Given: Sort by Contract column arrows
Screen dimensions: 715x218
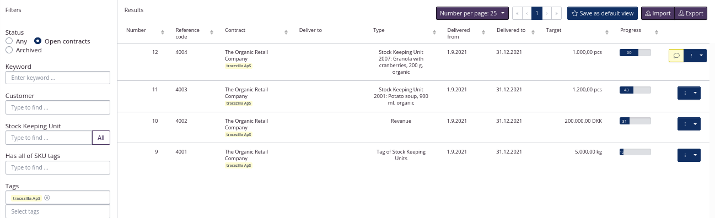Looking at the screenshot, I should coord(286,33).
